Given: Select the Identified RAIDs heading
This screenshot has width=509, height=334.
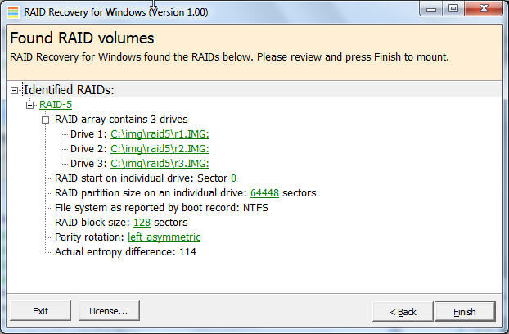Looking at the screenshot, I should tap(69, 90).
